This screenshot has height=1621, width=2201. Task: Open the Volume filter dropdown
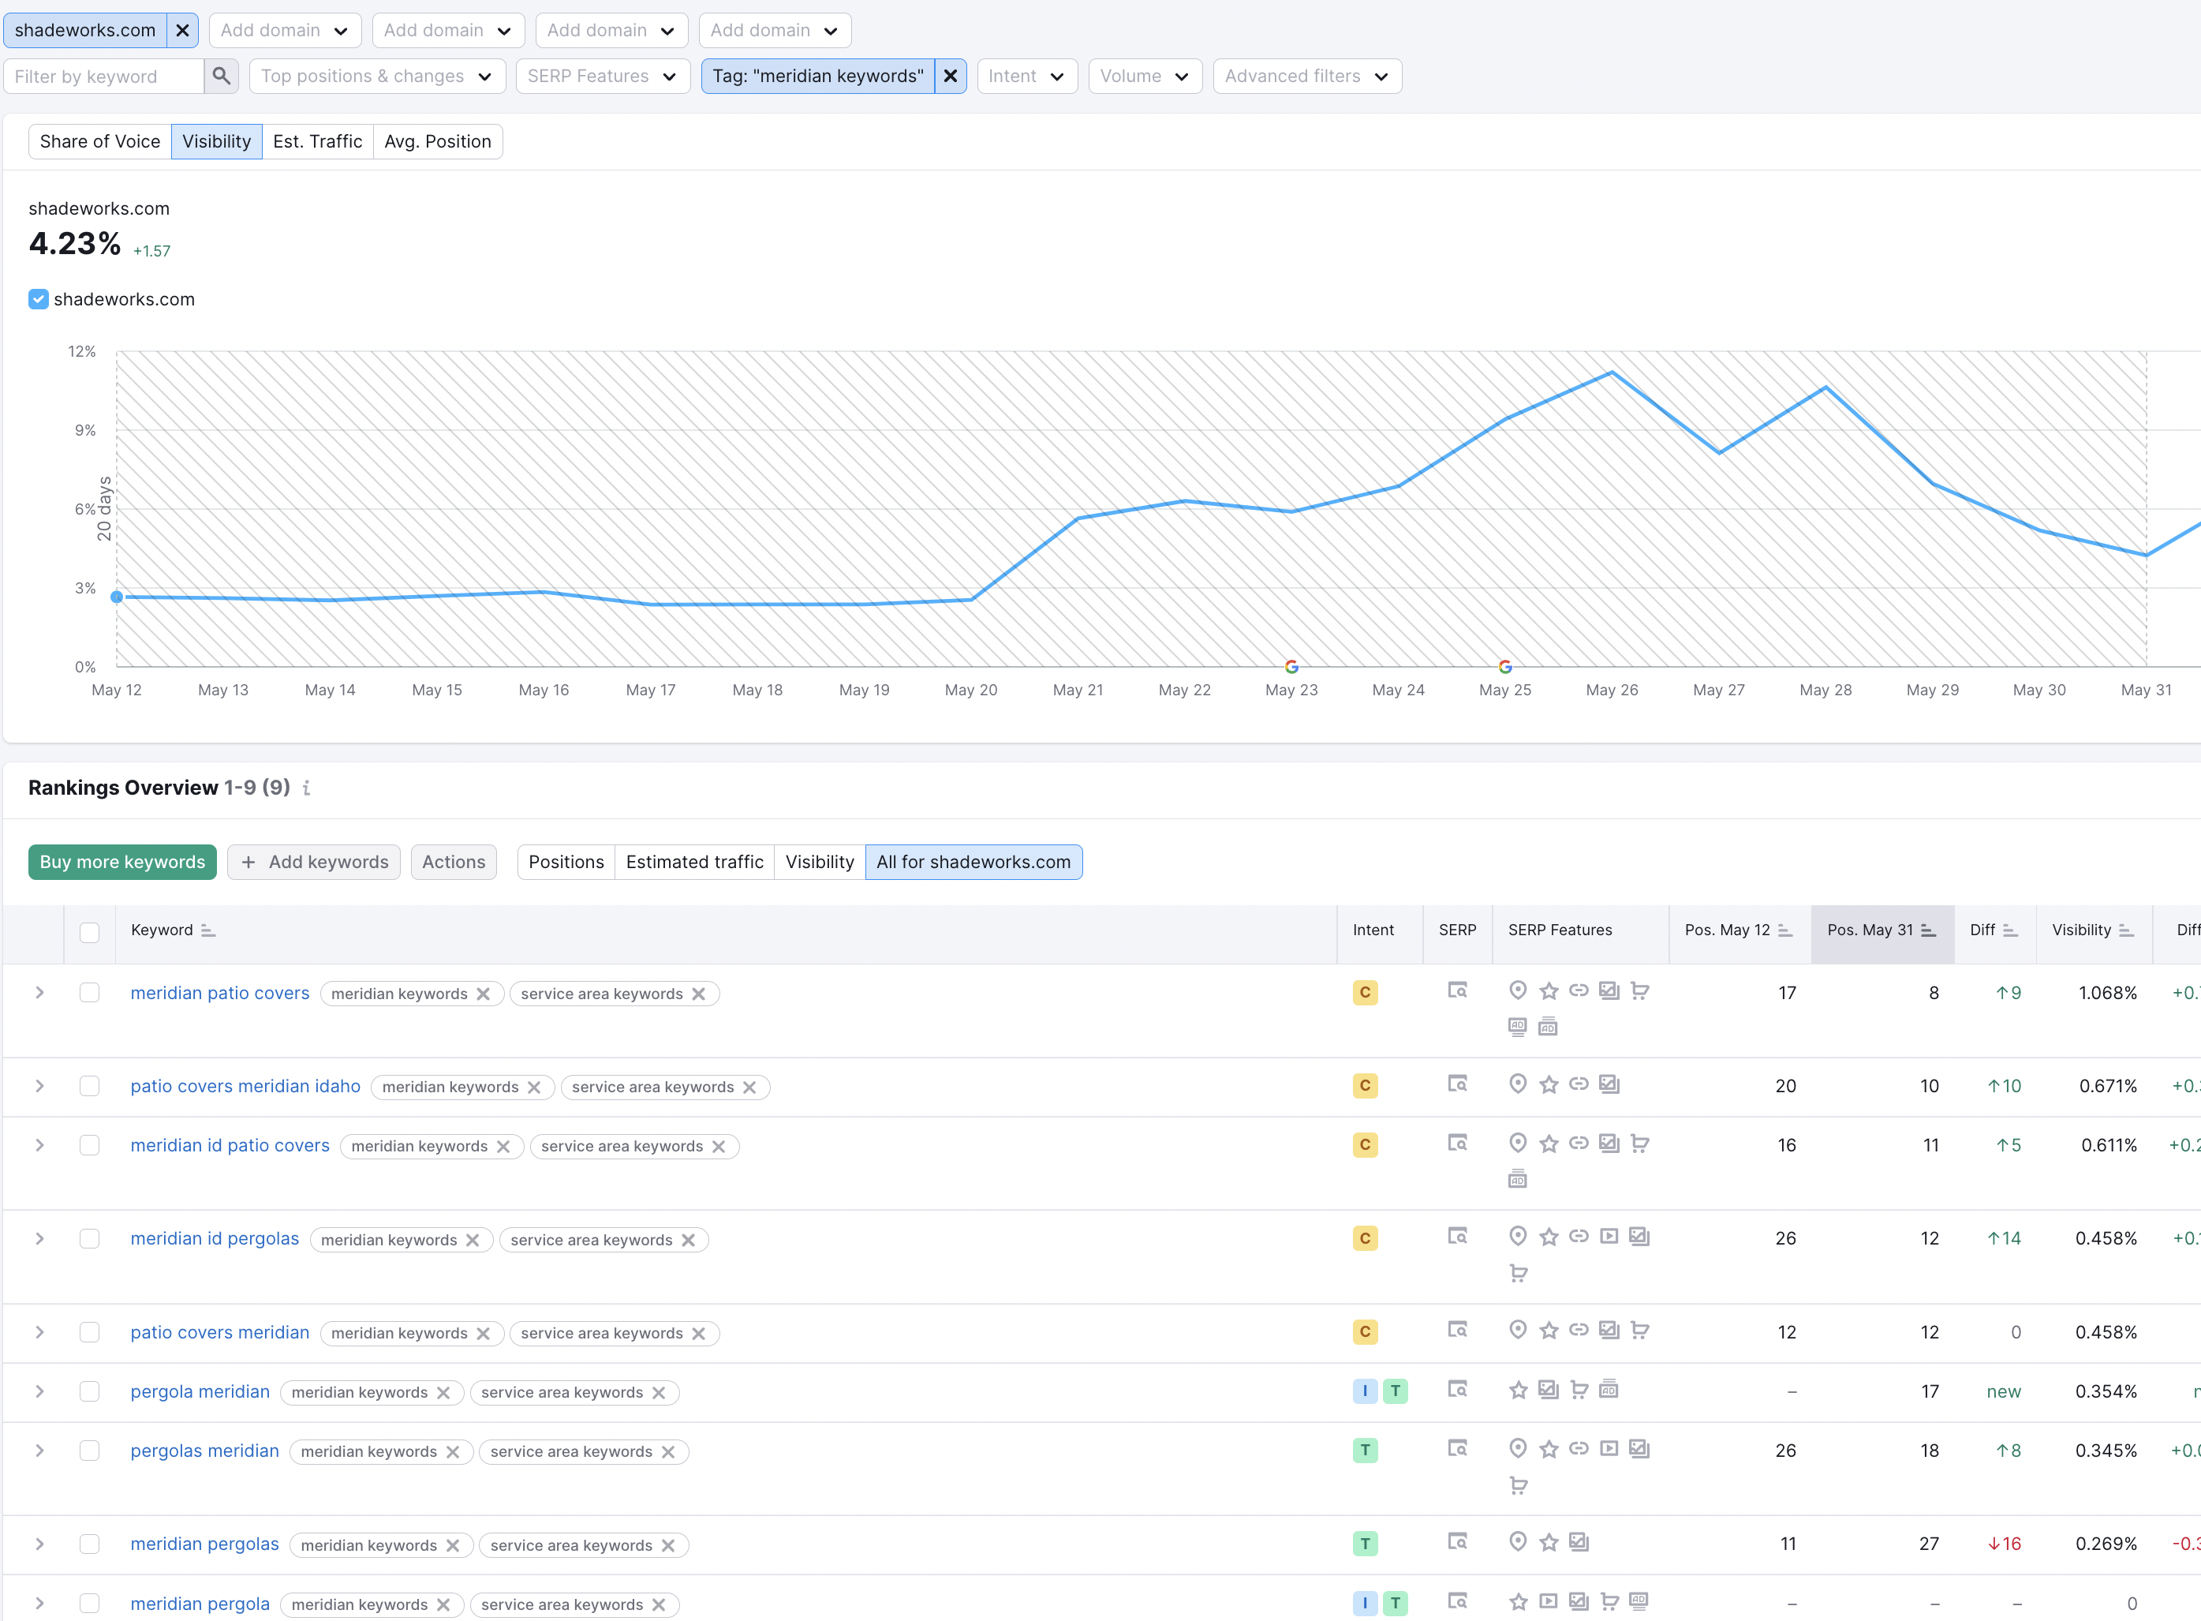pos(1145,76)
